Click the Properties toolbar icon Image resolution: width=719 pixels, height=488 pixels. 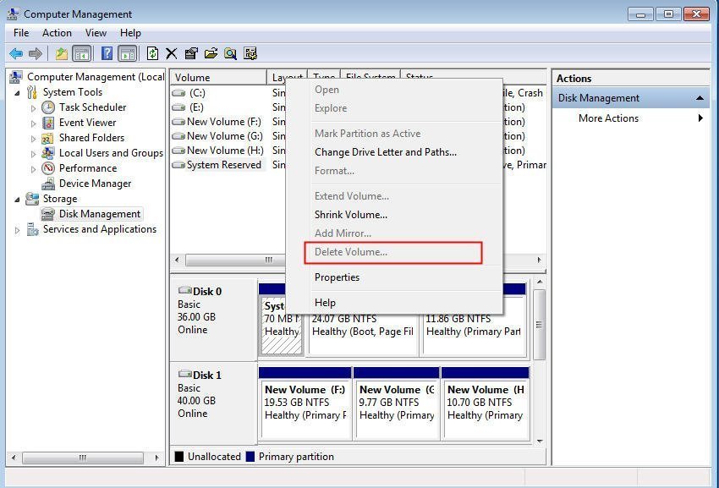(x=191, y=53)
